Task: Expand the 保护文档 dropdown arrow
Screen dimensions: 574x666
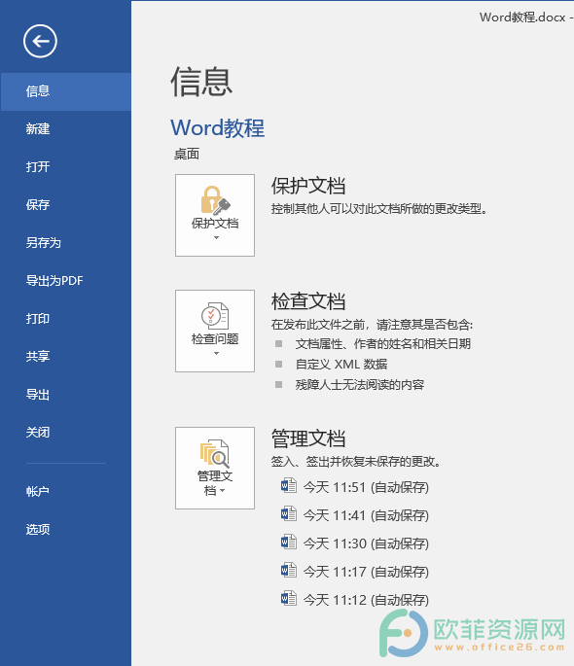Action: click(216, 238)
